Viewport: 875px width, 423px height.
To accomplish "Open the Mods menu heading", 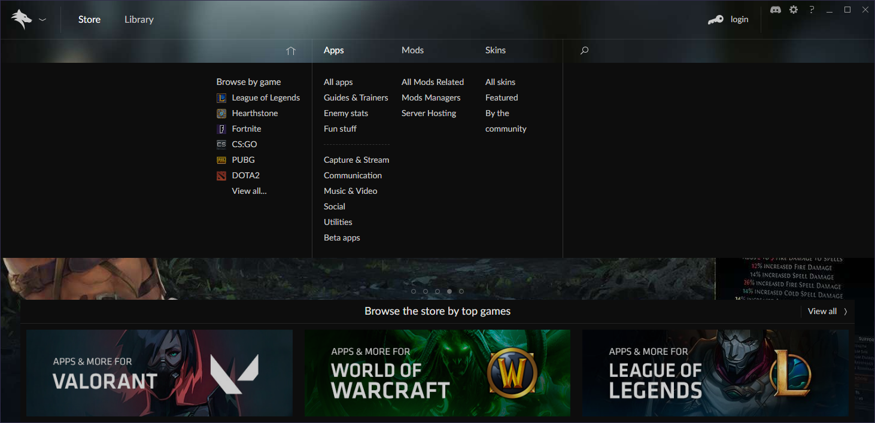I will (x=412, y=50).
